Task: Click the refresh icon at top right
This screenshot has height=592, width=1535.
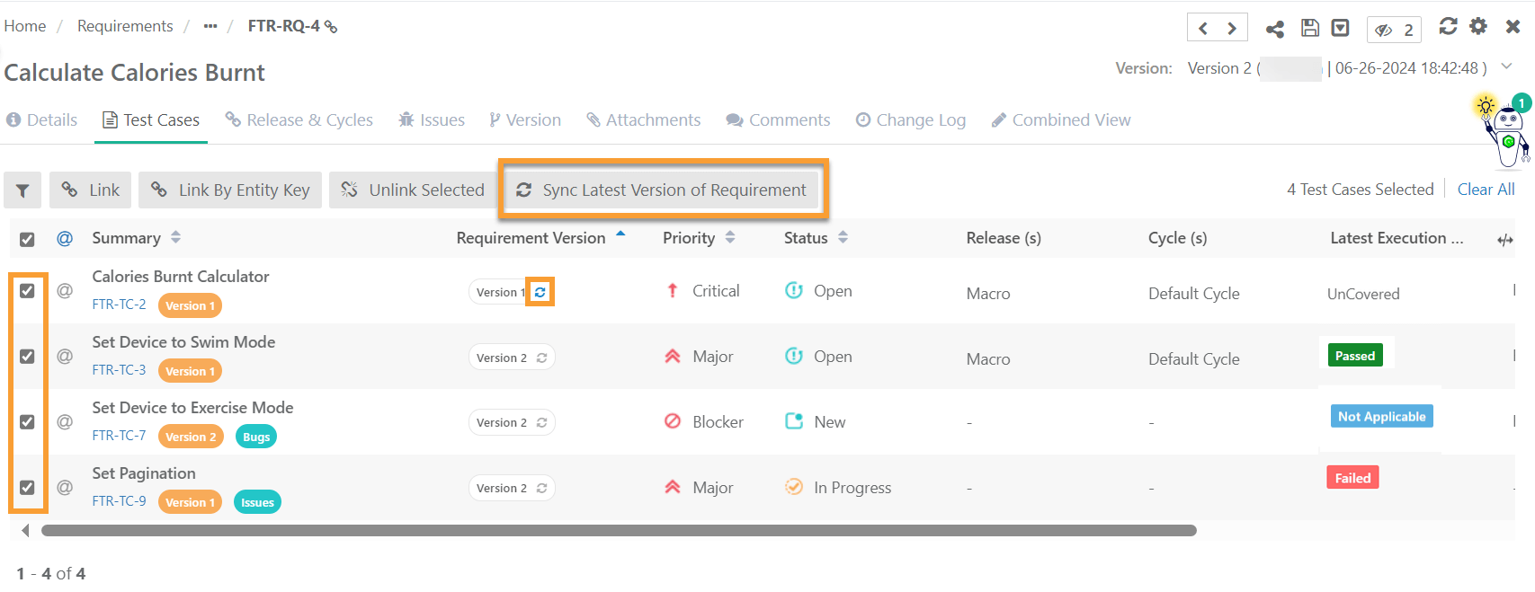Action: (1448, 26)
